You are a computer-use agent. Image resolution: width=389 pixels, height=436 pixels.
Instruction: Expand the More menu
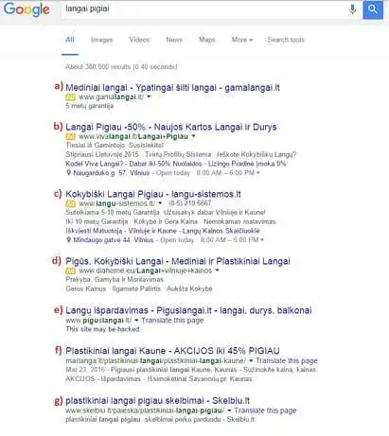pyautogui.click(x=242, y=40)
